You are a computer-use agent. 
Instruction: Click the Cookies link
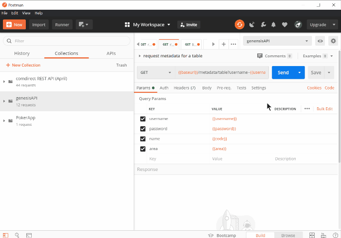click(314, 88)
